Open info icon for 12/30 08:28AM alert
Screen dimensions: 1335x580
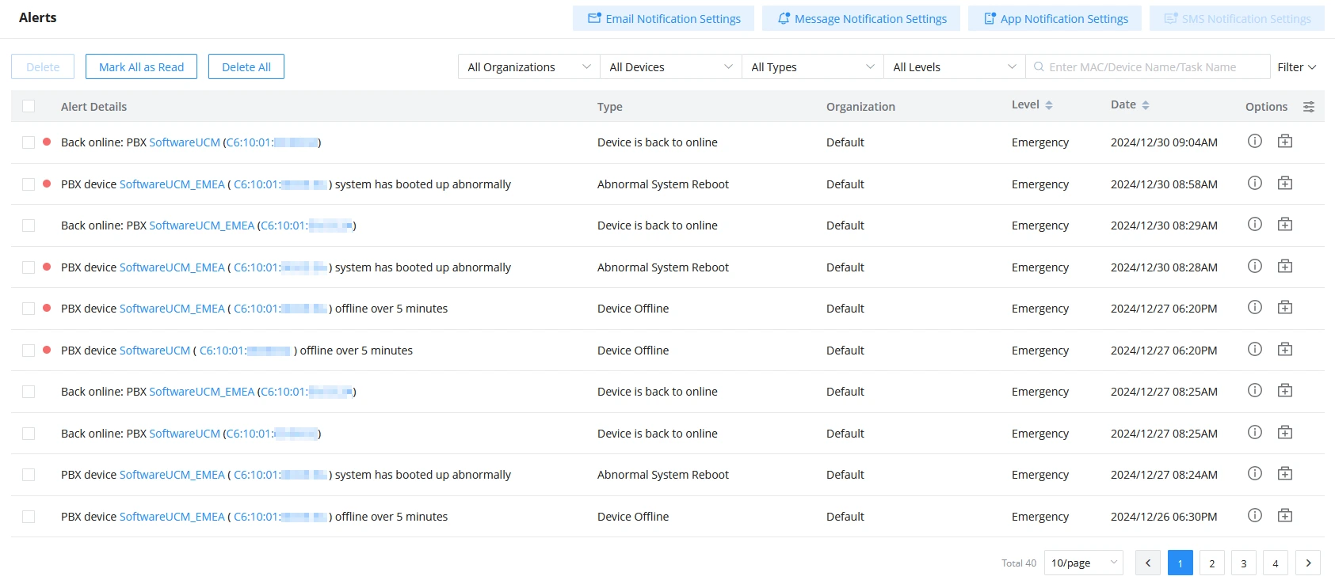point(1255,266)
